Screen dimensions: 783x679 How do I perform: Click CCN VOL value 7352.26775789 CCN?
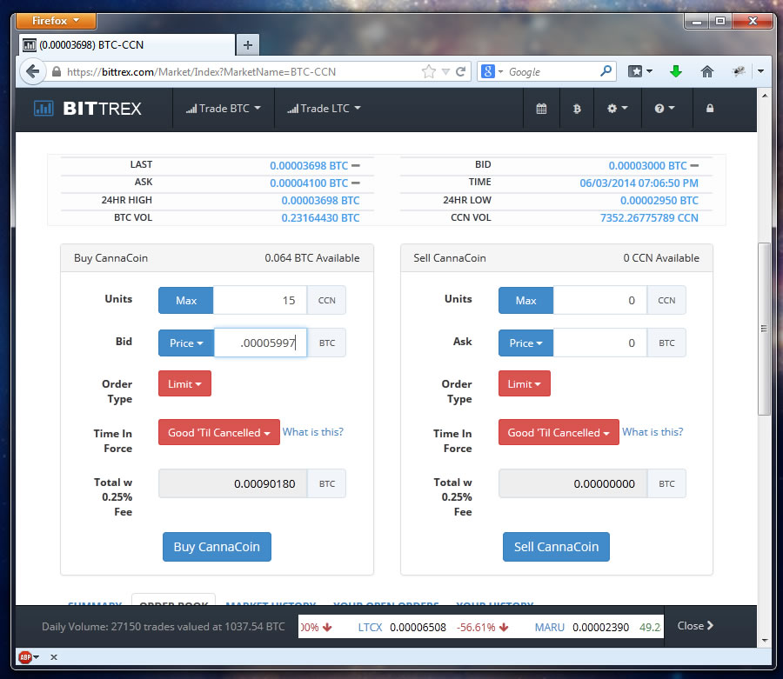tap(649, 218)
